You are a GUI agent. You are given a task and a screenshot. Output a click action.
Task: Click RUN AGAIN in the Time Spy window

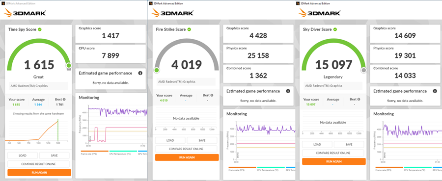[39, 173]
